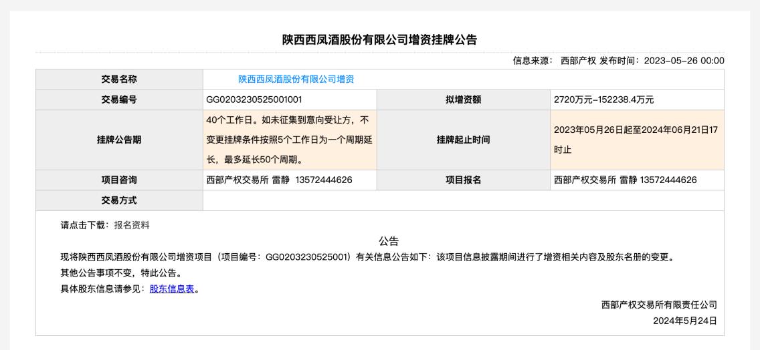
Task: Click the 信息来源 西部产权 publish line
Action: 618,61
